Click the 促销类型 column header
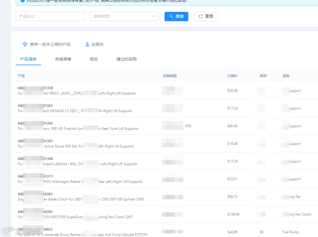This screenshot has height=237, width=318. [170, 76]
